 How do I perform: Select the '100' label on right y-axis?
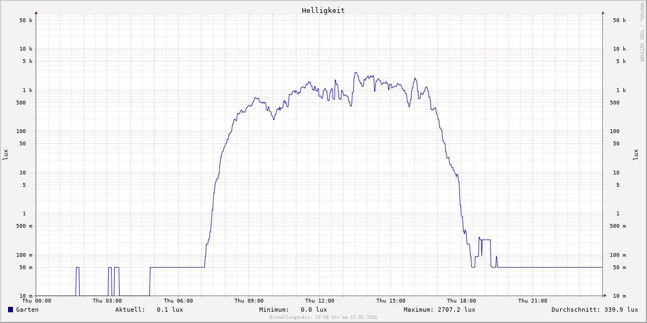[615, 131]
